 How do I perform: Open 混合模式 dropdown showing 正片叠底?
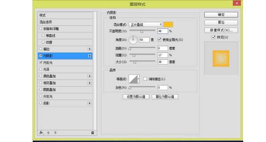click(x=146, y=25)
